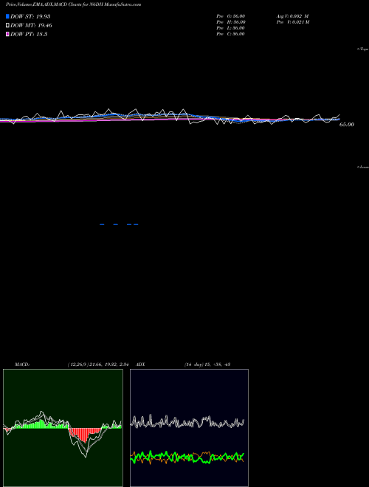Click the Pre O: 36.00 value

231,16
